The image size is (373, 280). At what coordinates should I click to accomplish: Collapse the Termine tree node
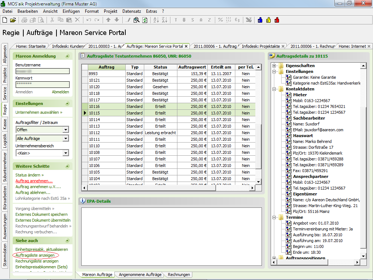(x=274, y=217)
